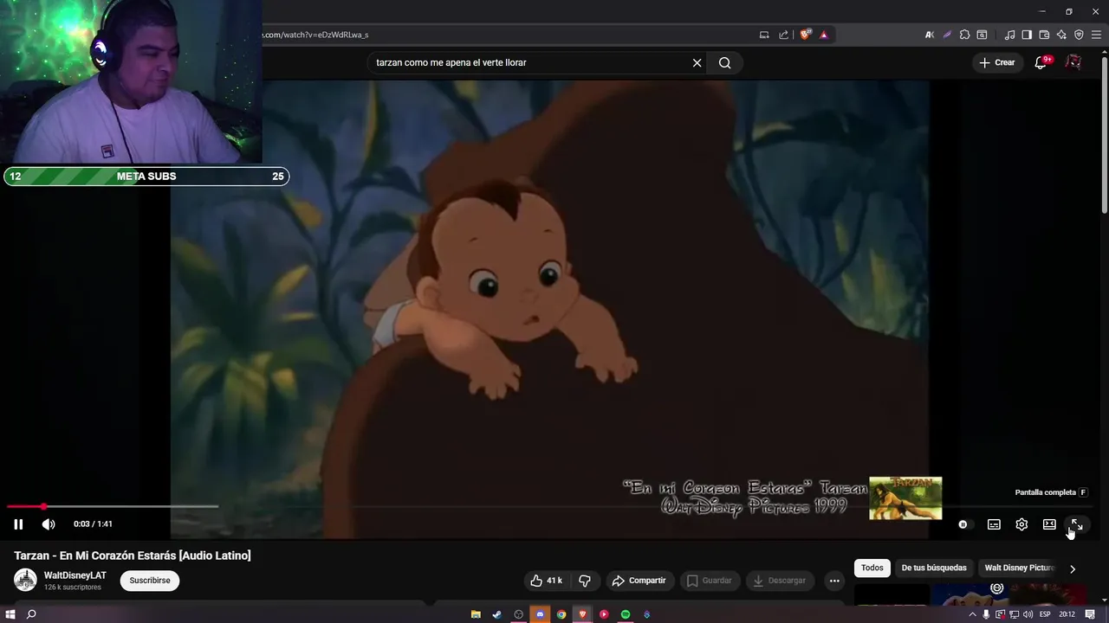The width and height of the screenshot is (1109, 623).
Task: Open the browser extensions puzzle icon
Action: click(964, 35)
